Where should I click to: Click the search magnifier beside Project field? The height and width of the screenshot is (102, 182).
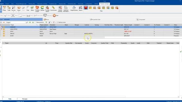click(x=27, y=22)
